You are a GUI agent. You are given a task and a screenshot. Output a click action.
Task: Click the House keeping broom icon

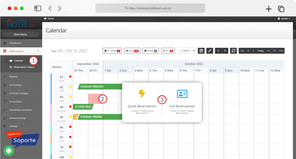pos(5,118)
